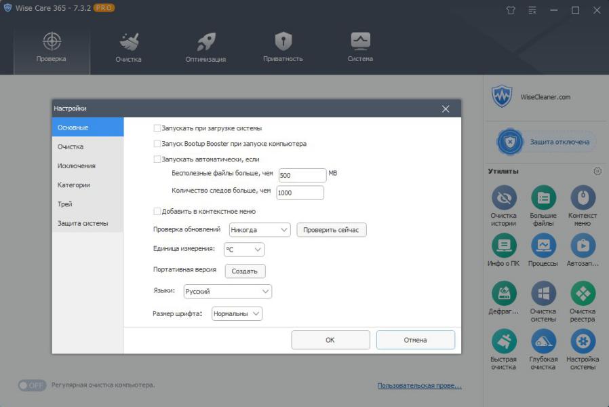Check Запуск Bootup Booster option
609x407 pixels.
pos(157,144)
